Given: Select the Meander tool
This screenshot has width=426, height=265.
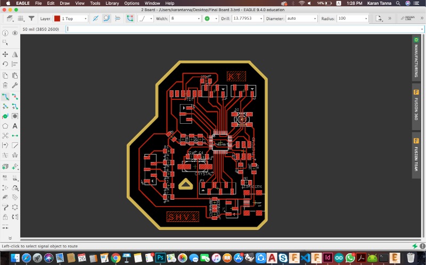Looking at the screenshot, I should [15, 155].
